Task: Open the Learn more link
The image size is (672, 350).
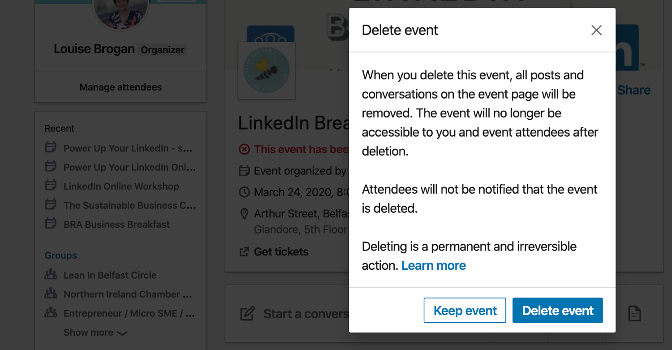Action: pyautogui.click(x=434, y=266)
